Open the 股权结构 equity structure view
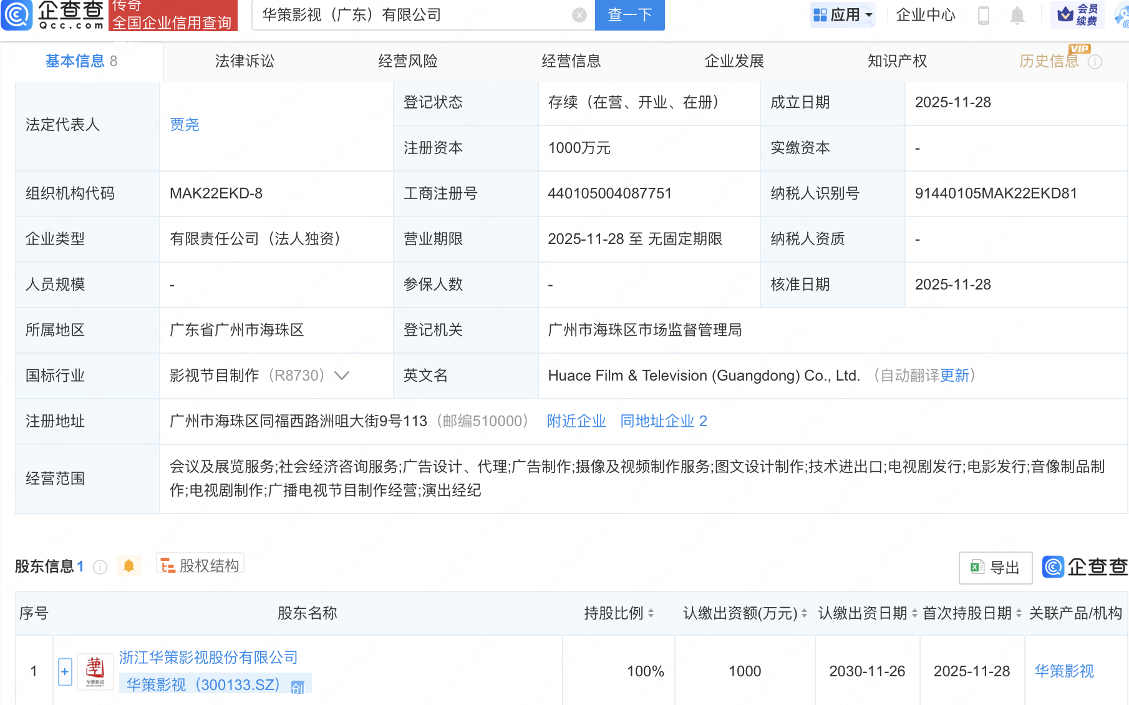The width and height of the screenshot is (1129, 705). coord(199,565)
